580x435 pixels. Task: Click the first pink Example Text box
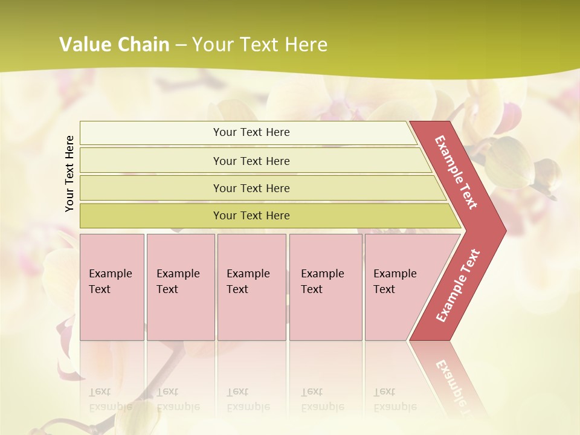112,286
